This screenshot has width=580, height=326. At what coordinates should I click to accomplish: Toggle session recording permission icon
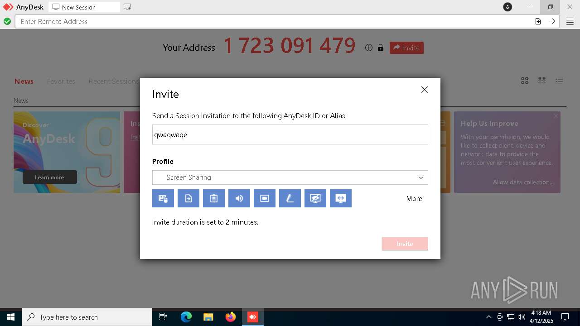pyautogui.click(x=265, y=198)
